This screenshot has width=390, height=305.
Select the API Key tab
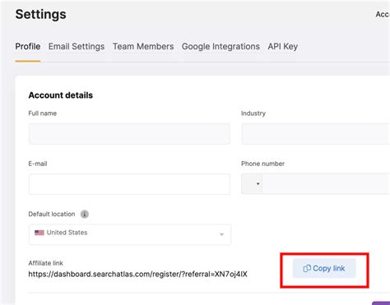[x=283, y=47]
